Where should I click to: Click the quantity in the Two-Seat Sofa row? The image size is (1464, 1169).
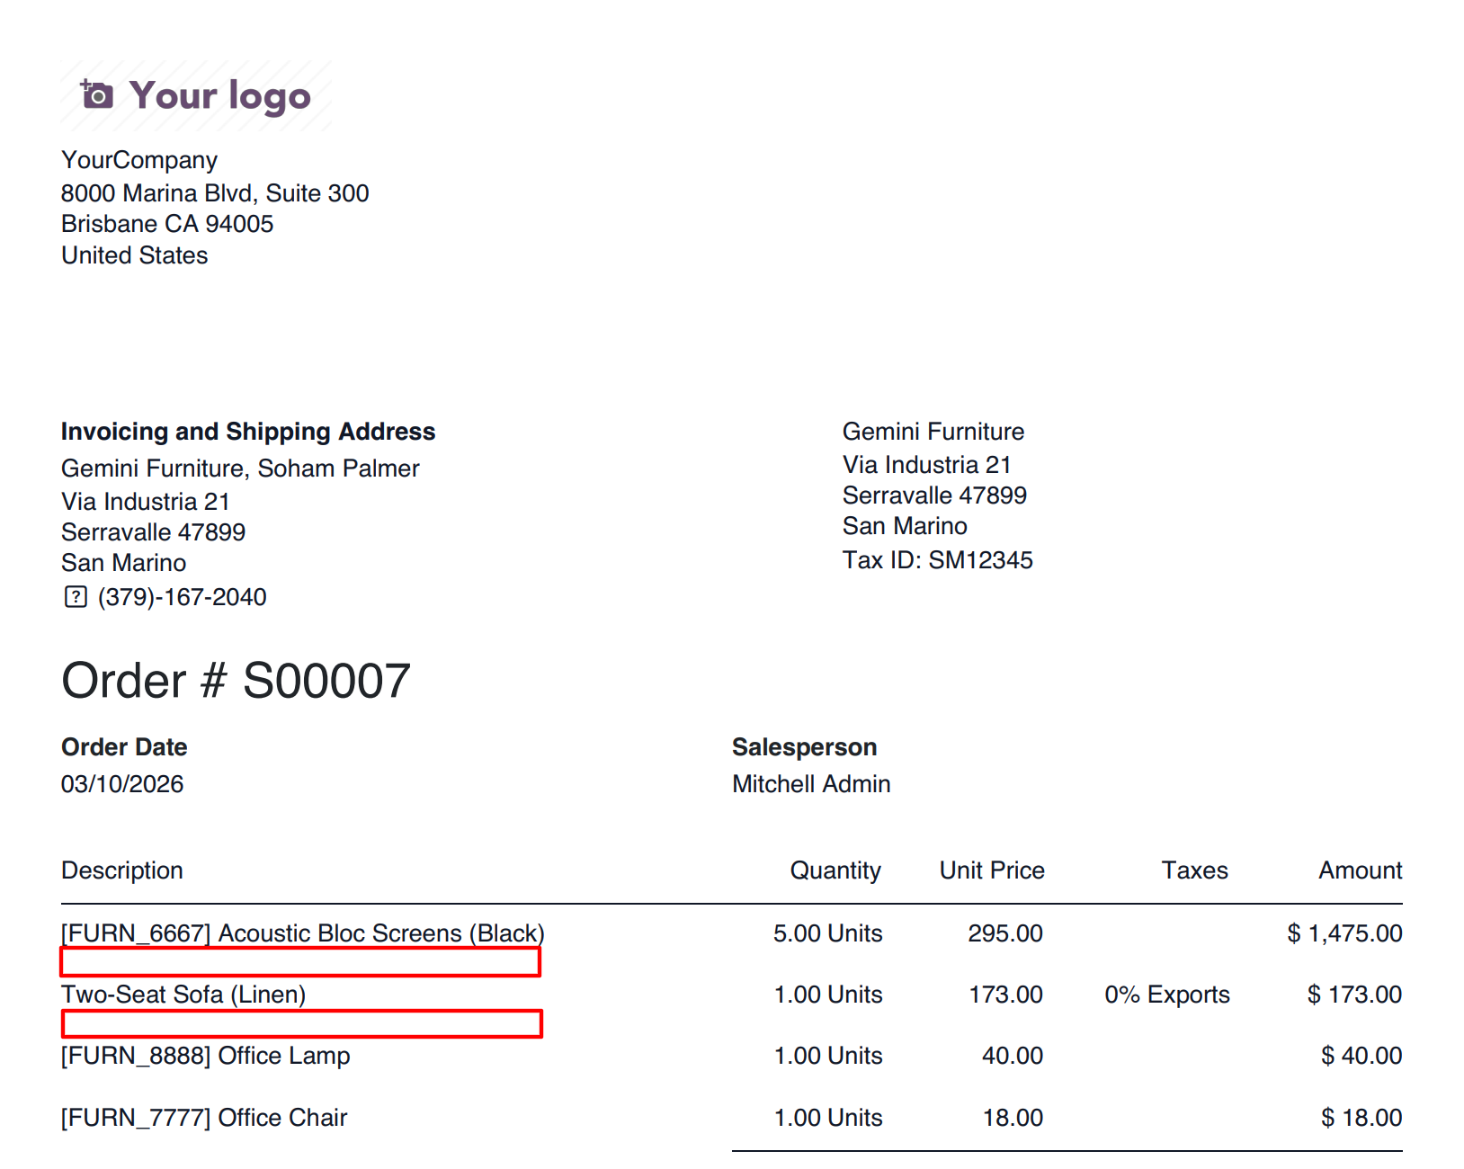pyautogui.click(x=829, y=995)
